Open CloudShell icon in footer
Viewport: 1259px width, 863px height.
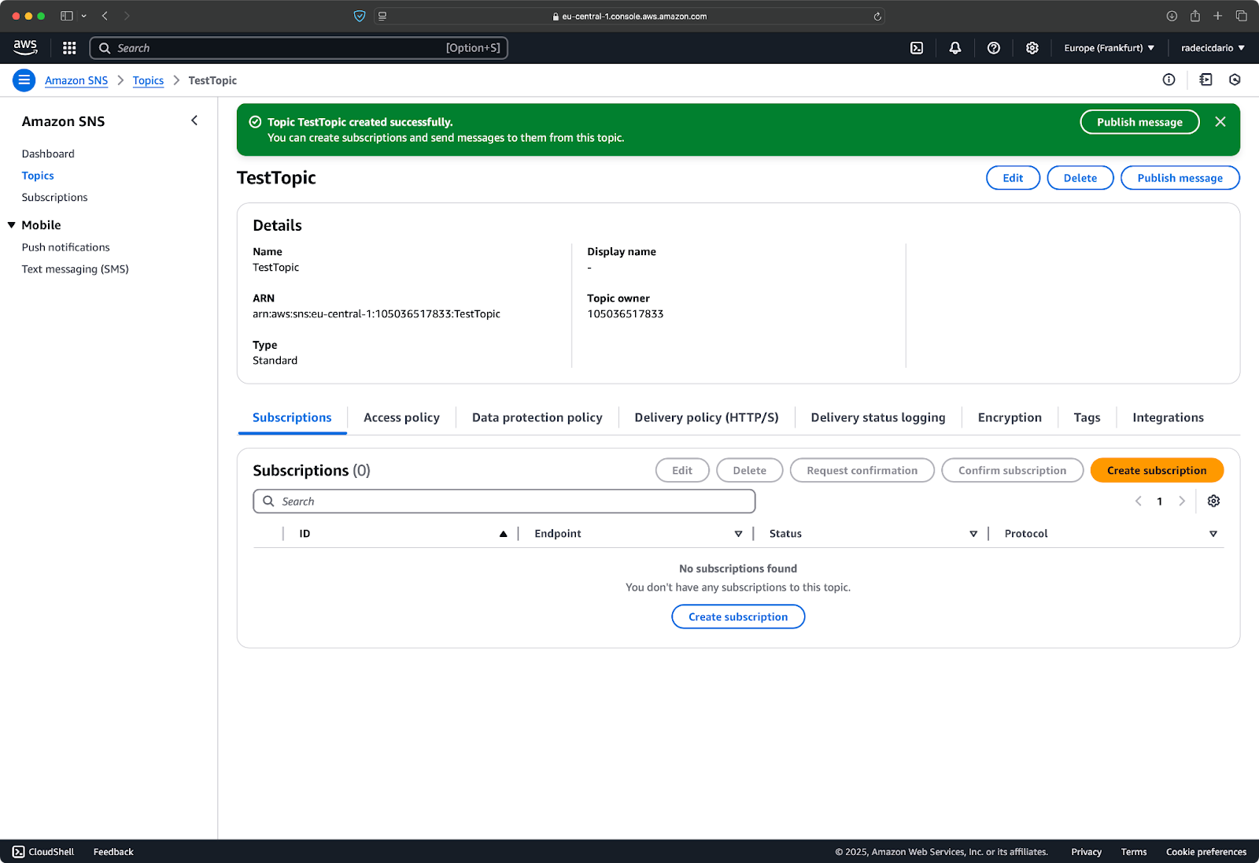pyautogui.click(x=19, y=852)
